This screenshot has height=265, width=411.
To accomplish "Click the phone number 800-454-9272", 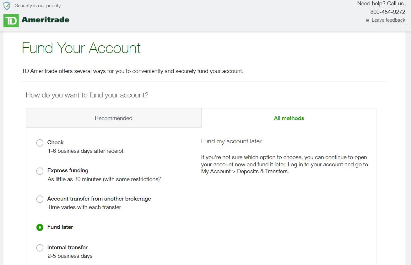I will (x=388, y=12).
